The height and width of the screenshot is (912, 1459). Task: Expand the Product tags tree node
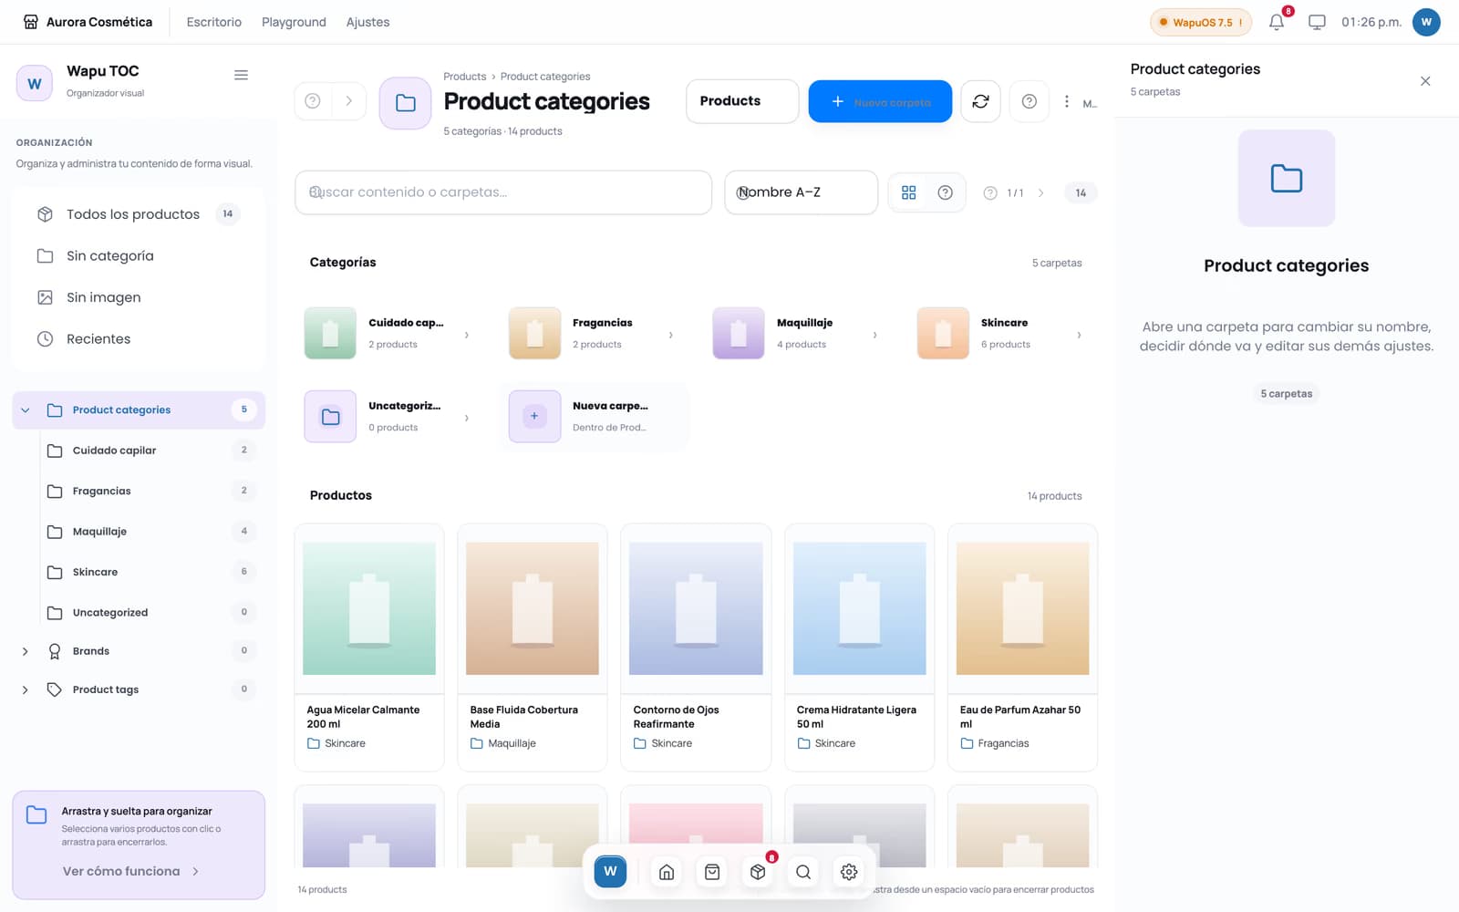(26, 689)
